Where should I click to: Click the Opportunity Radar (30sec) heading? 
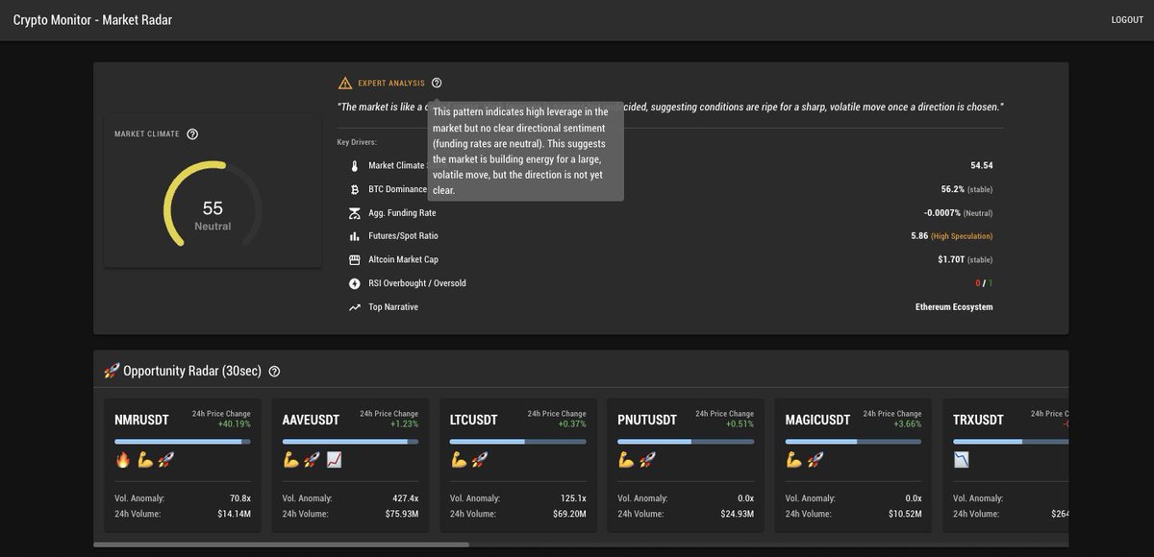pos(192,372)
